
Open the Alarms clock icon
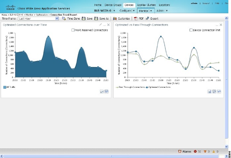click(x=180, y=151)
